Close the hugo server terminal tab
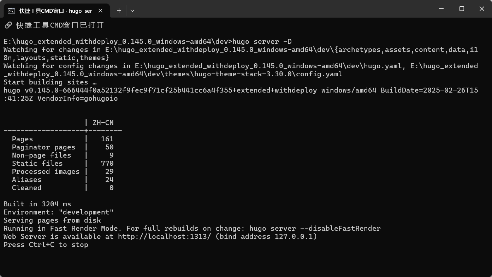This screenshot has width=492, height=277. pos(100,11)
